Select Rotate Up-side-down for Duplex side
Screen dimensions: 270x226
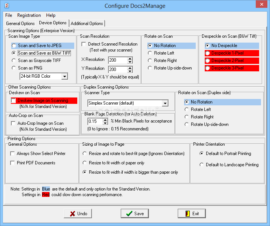pos(207,124)
